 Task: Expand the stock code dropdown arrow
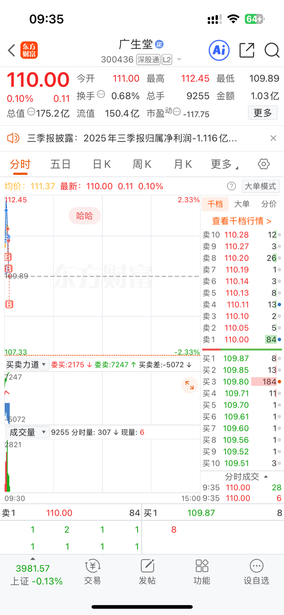tap(179, 60)
